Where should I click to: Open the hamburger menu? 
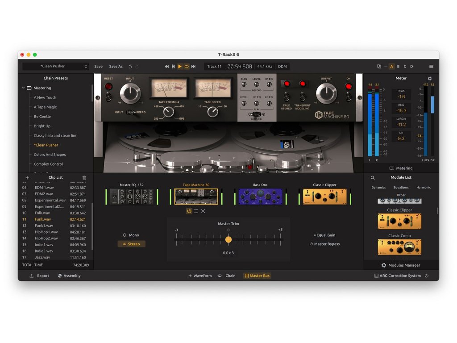pos(432,67)
